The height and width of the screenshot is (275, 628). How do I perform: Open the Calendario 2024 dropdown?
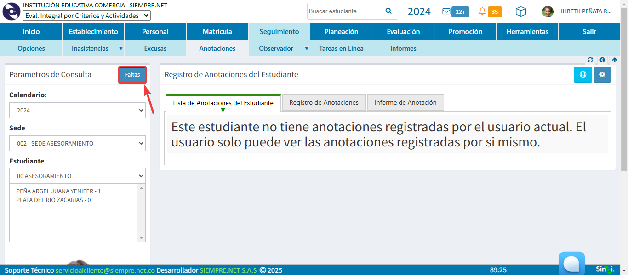pos(77,110)
